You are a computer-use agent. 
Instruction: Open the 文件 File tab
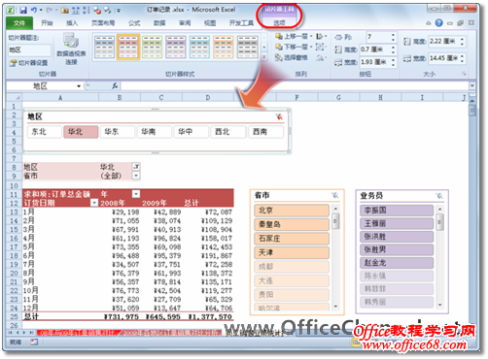[19, 23]
